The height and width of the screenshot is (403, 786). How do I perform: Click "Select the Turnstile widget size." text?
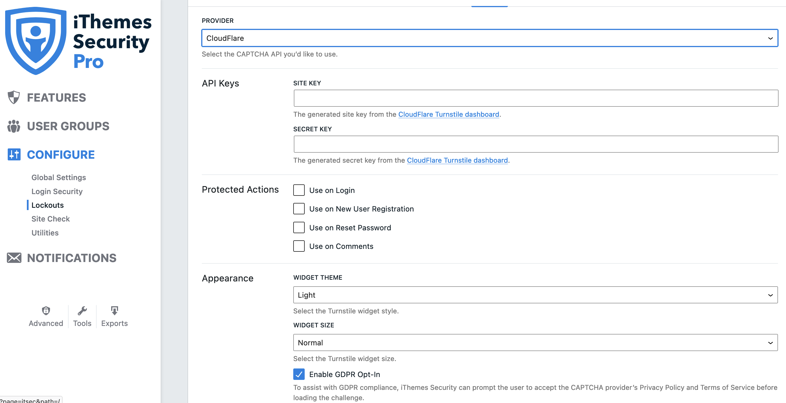[344, 358]
